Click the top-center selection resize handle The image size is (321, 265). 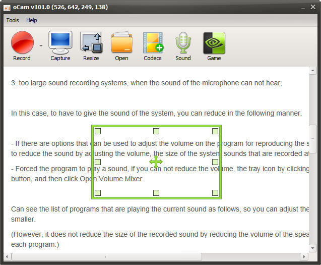[156, 131]
